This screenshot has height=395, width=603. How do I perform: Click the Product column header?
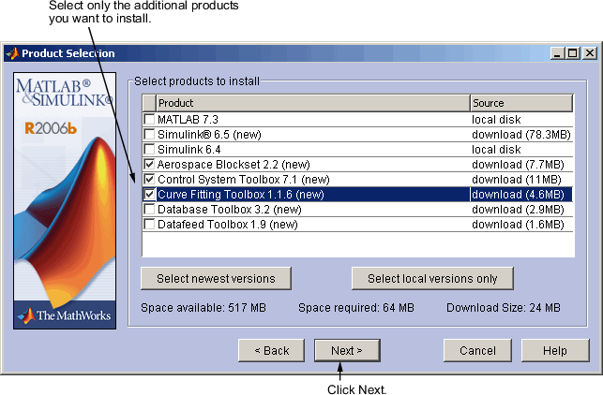pos(313,103)
